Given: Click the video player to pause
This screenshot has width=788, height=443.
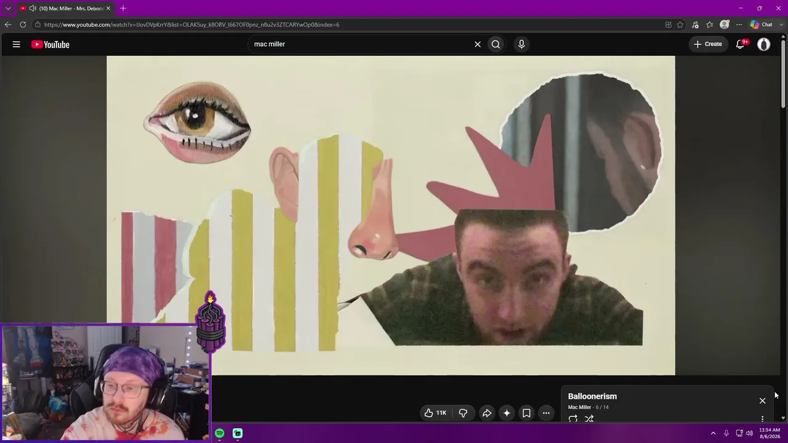Looking at the screenshot, I should point(391,215).
